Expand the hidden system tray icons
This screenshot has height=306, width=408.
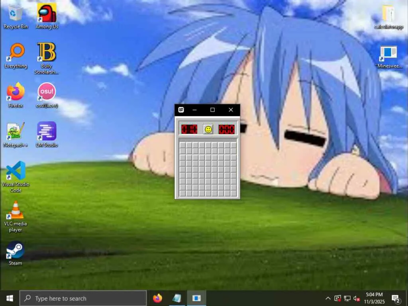328,298
